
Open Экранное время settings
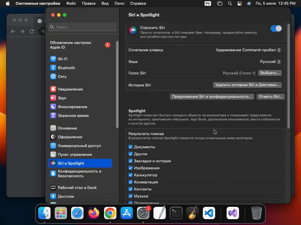coord(80,115)
